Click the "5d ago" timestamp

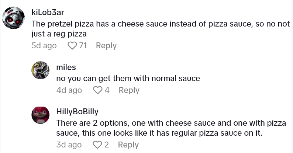[44, 46]
